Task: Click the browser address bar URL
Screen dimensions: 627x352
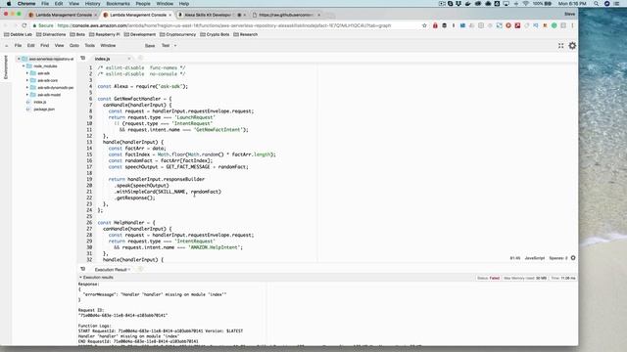Action: (x=224, y=25)
